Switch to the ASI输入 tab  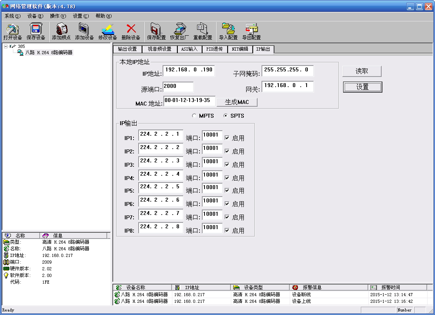[189, 49]
